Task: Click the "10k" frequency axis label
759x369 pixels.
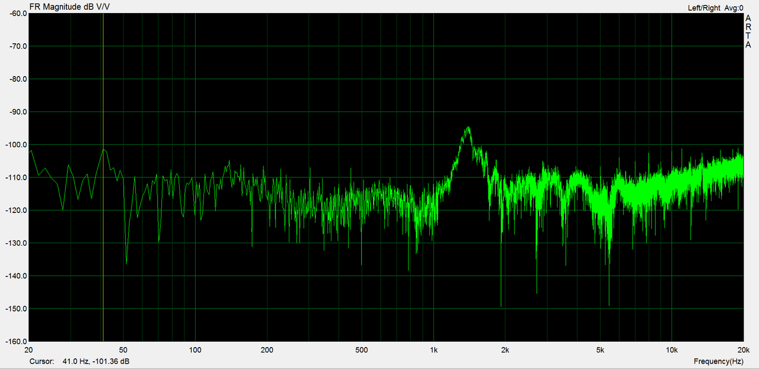Action: click(672, 349)
